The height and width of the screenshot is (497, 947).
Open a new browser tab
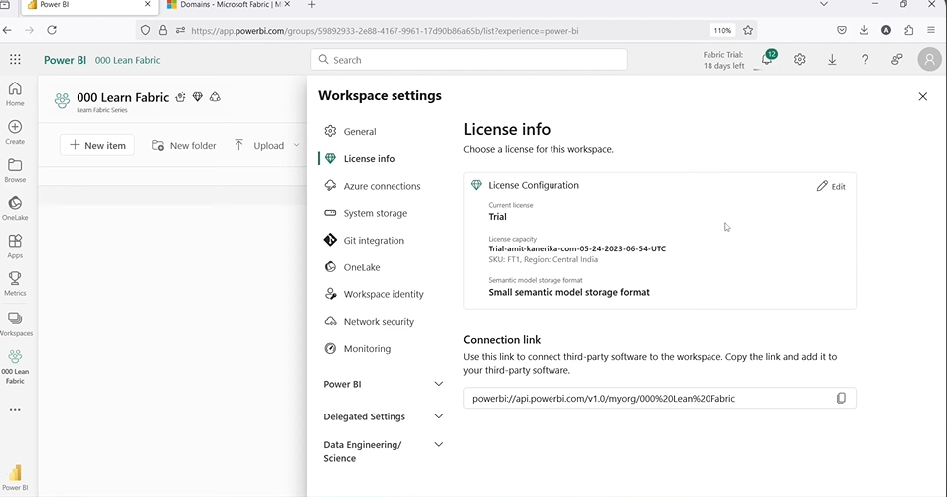[312, 4]
